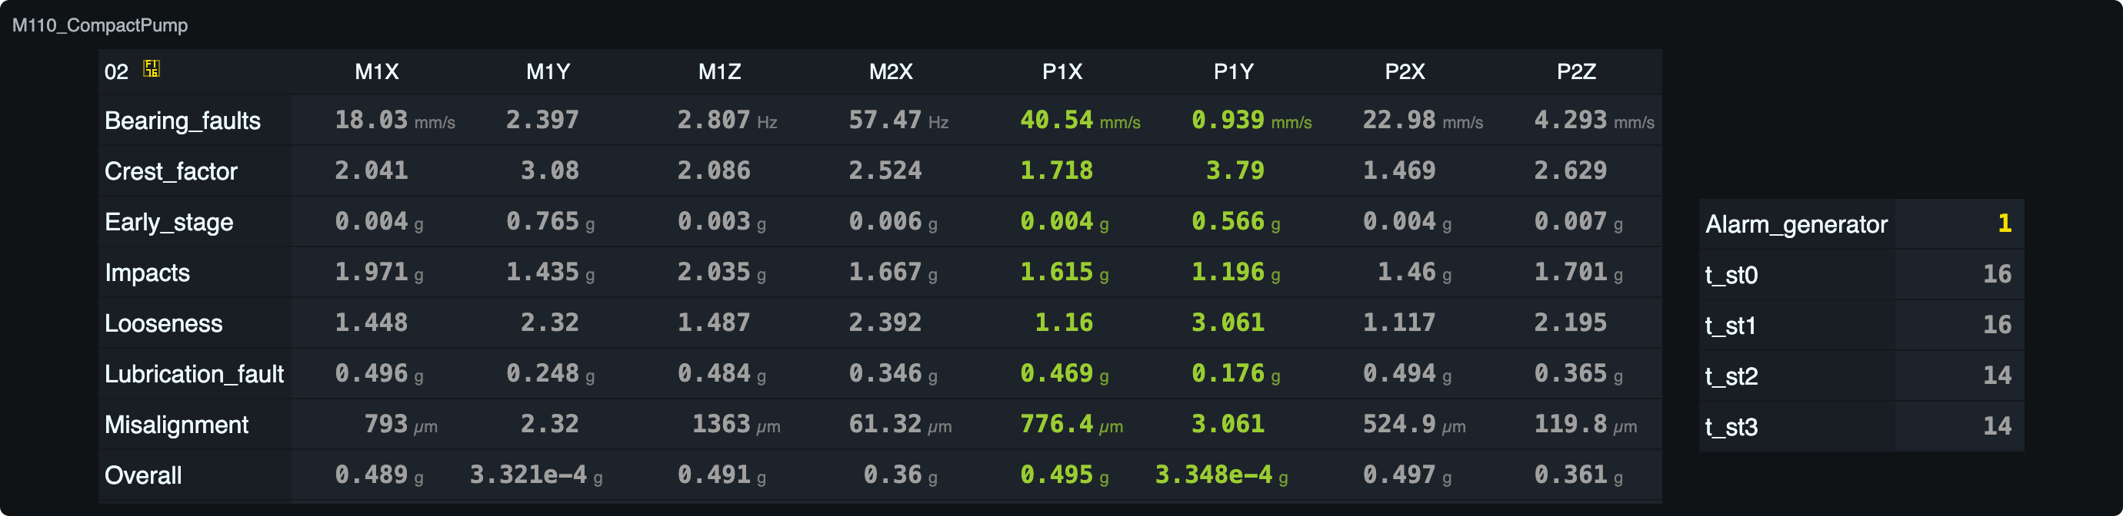Click Early_stage M1Y value 0.765 g
Viewport: 2123px width, 516px height.
(551, 221)
